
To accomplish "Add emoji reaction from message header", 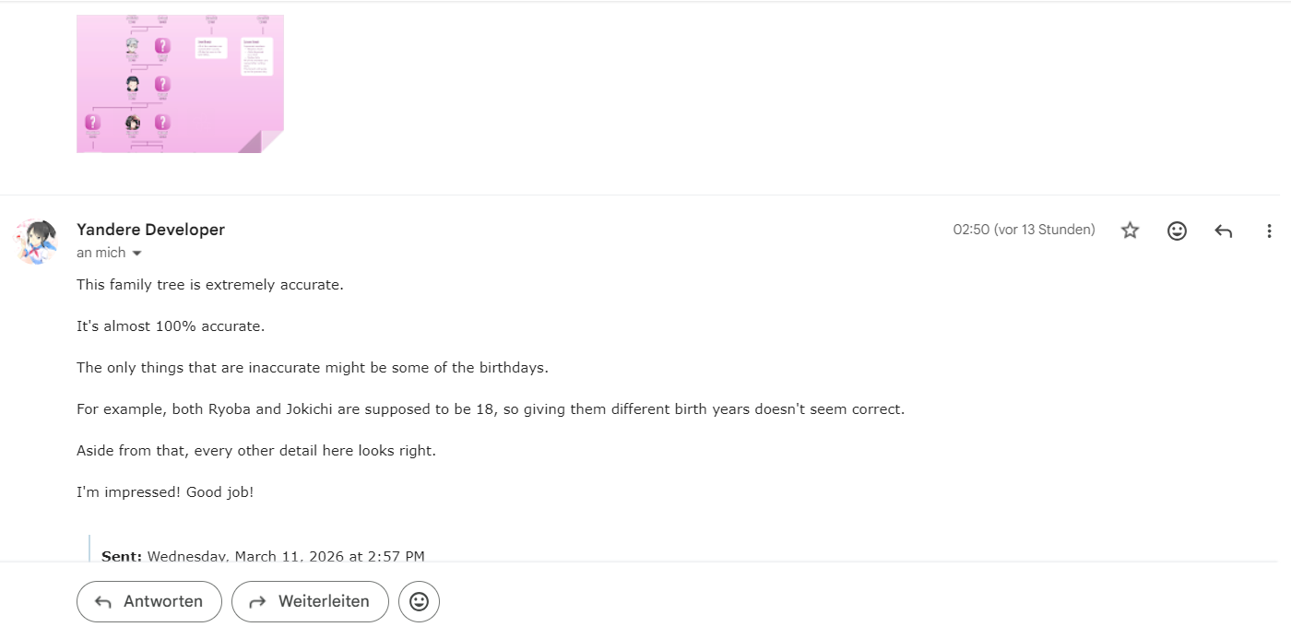I will 1177,231.
